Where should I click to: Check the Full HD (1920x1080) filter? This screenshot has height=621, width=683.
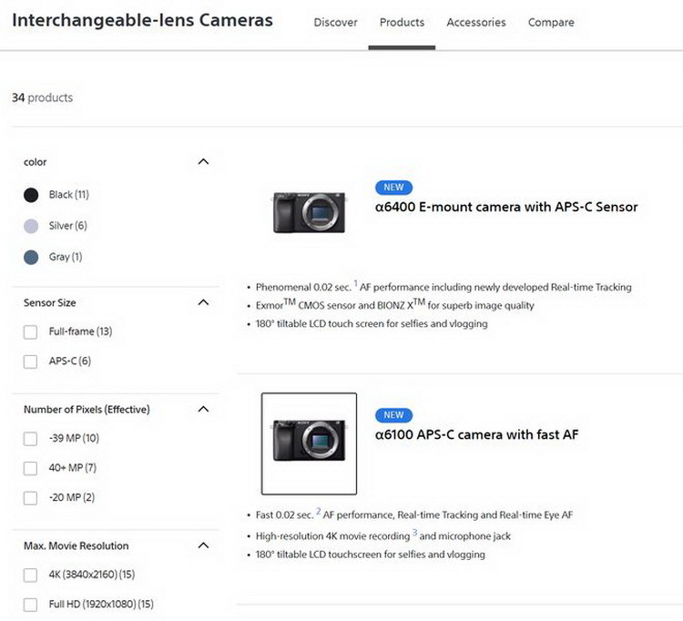coord(31,605)
